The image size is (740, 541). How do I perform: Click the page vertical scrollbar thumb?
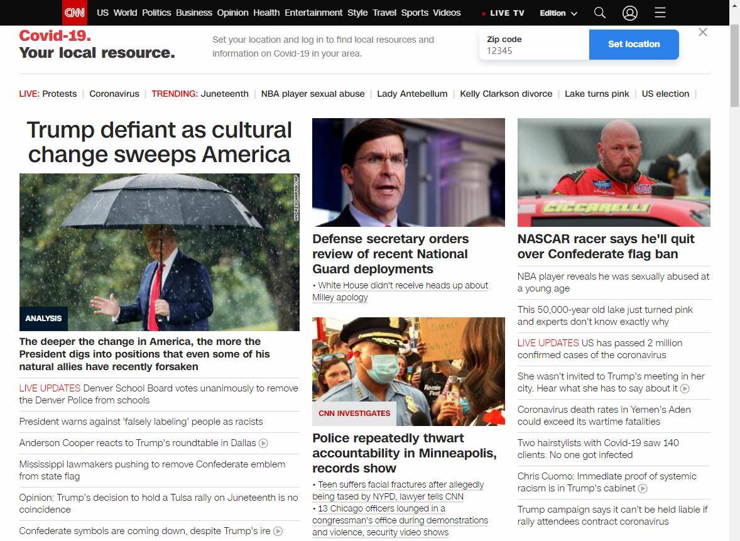[734, 66]
